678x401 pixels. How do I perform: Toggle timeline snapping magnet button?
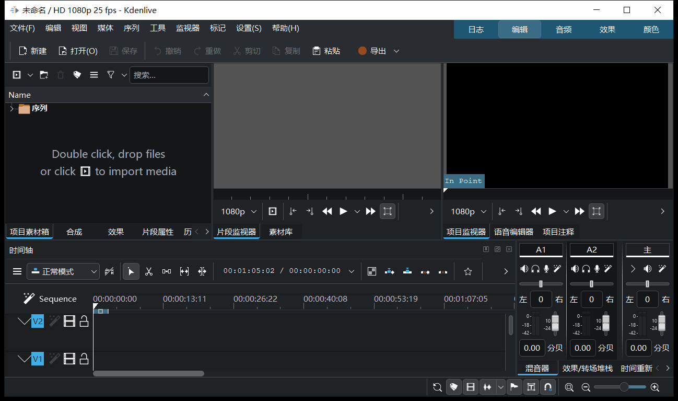tap(547, 387)
